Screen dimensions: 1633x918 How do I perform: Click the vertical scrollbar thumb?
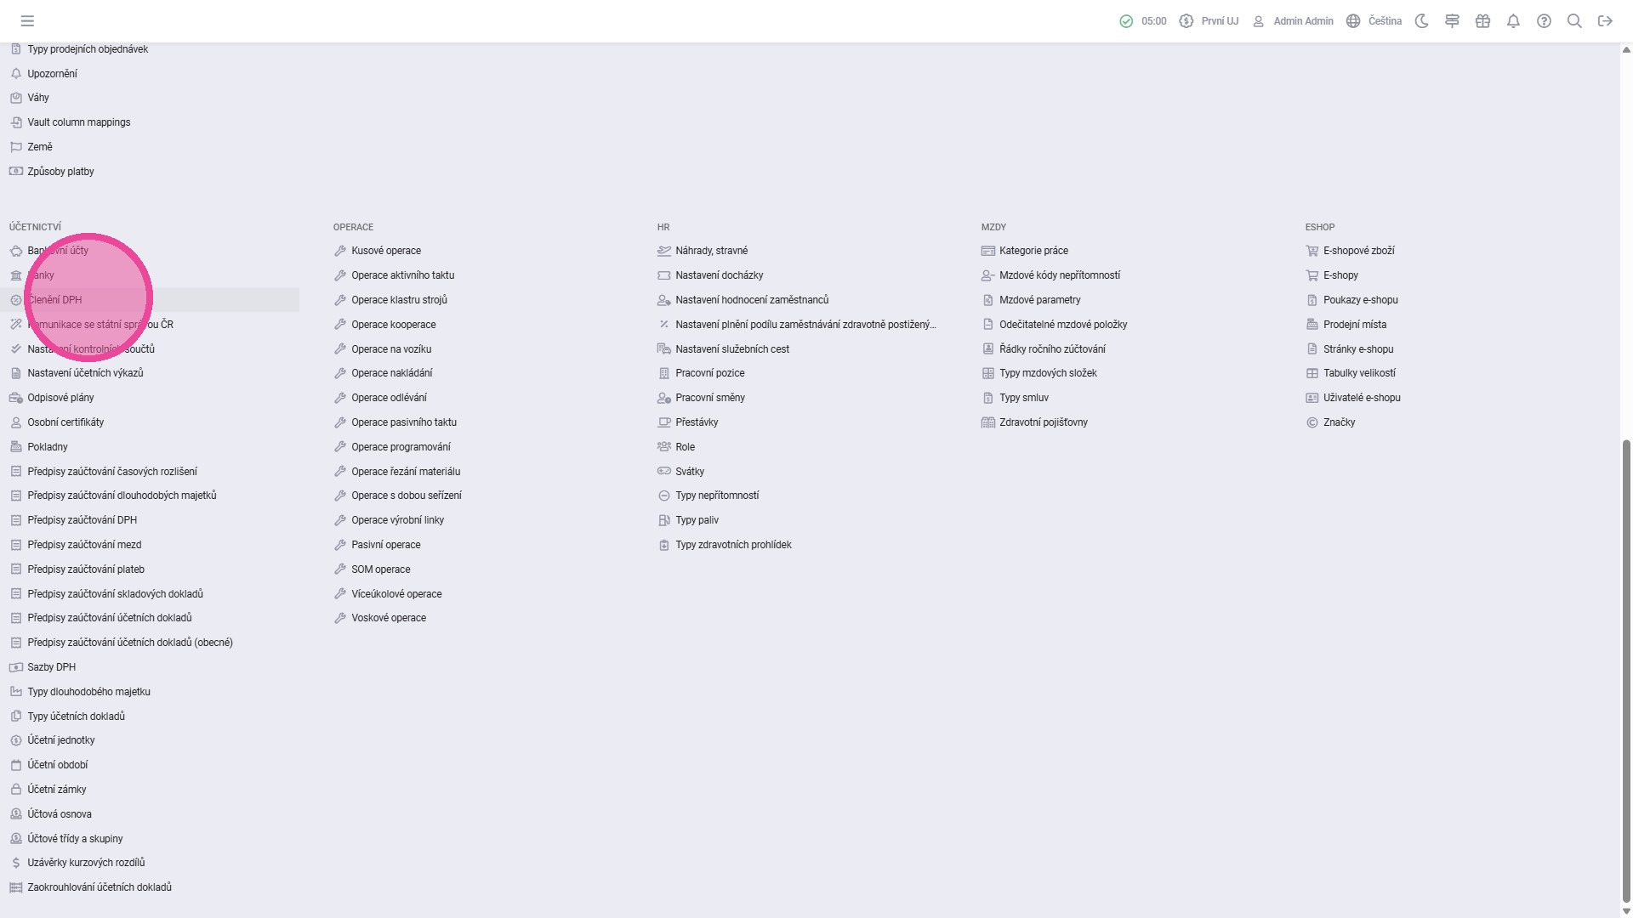[x=1626, y=671]
